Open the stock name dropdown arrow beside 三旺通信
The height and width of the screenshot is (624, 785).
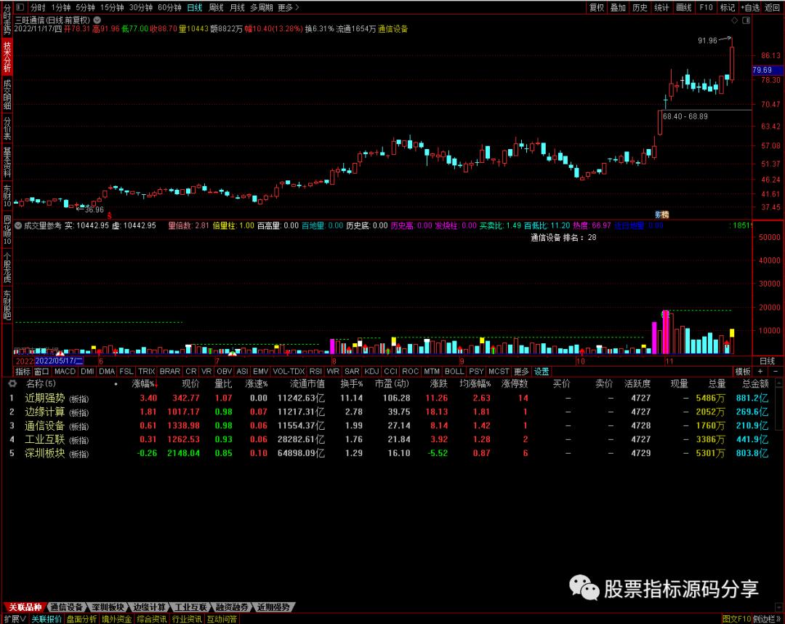97,20
